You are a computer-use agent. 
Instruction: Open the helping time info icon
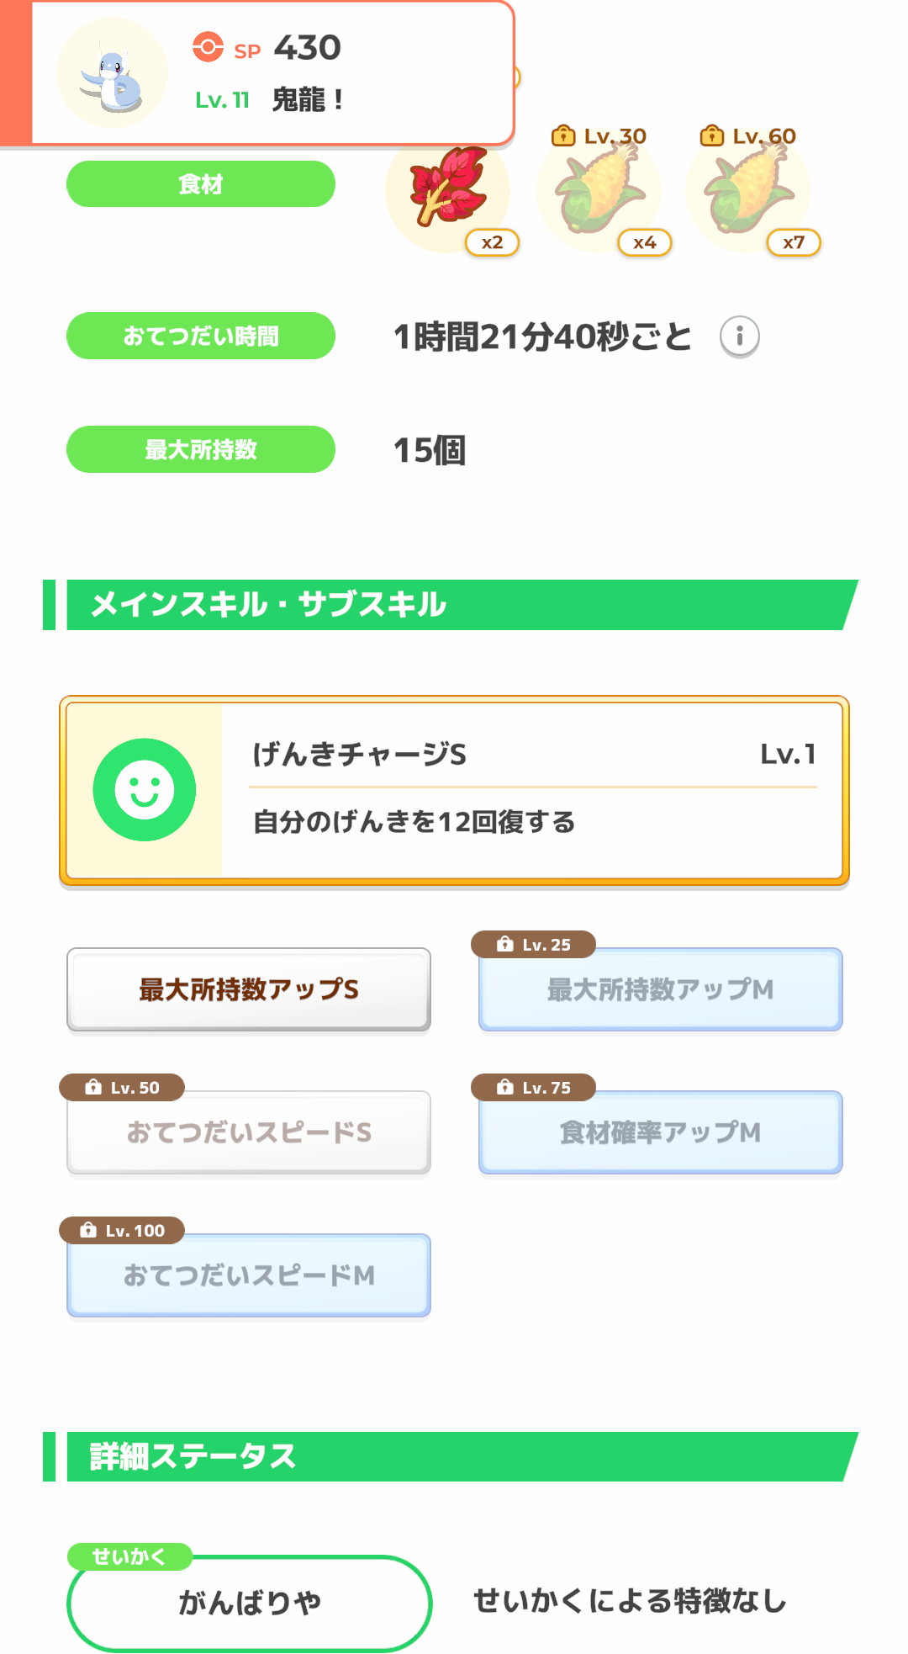tap(739, 337)
